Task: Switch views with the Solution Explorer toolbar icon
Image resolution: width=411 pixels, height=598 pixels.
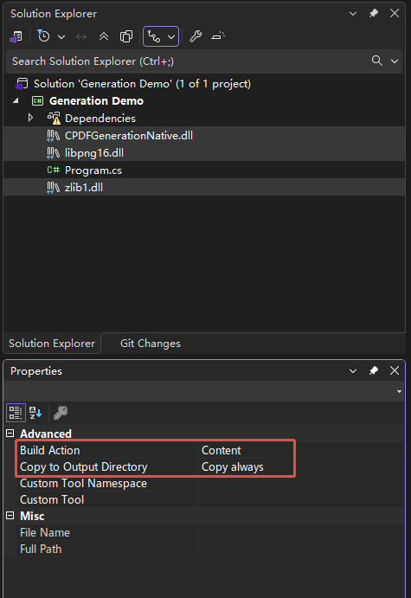Action: pos(16,36)
